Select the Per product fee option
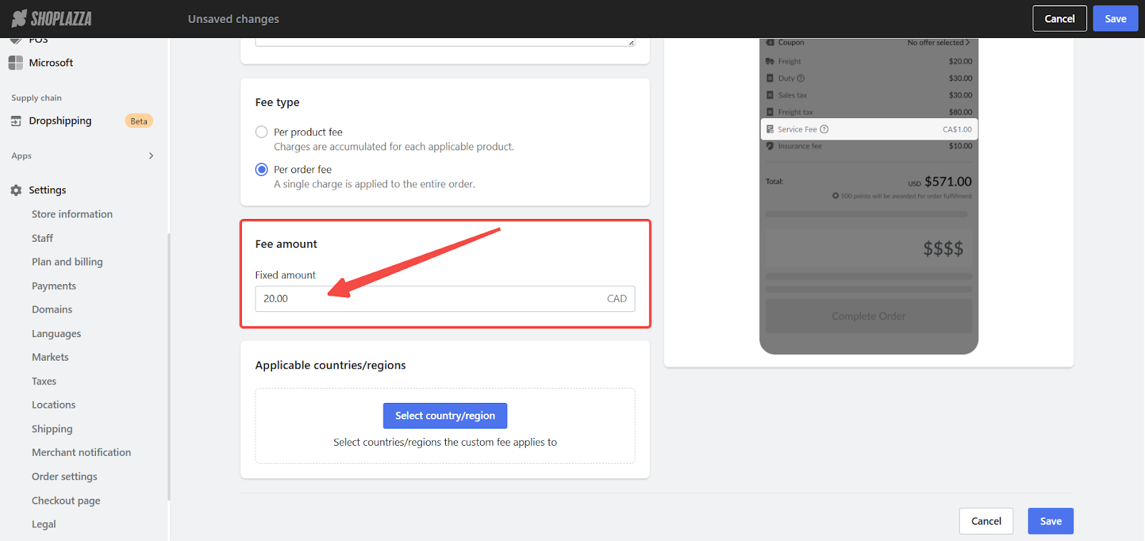1145x541 pixels. [x=262, y=132]
